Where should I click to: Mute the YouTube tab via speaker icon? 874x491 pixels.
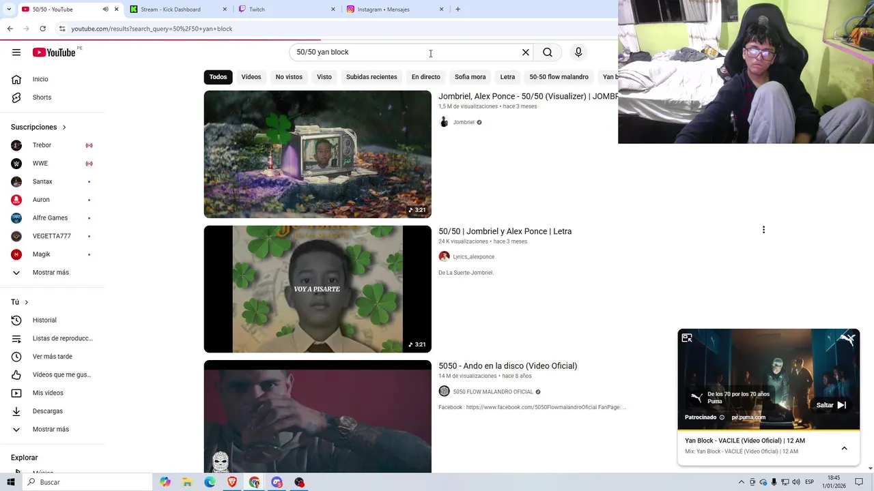pos(105,10)
